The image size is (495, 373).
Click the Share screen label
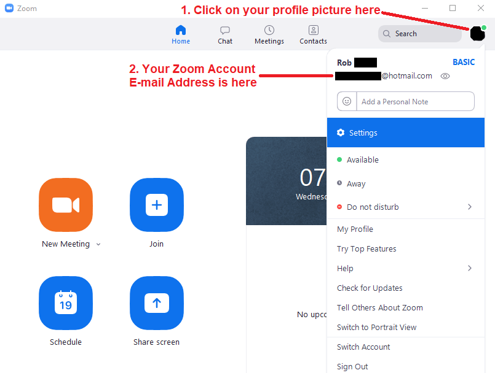pos(157,342)
